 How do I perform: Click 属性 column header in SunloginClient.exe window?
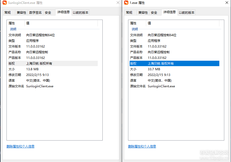click(x=16, y=23)
